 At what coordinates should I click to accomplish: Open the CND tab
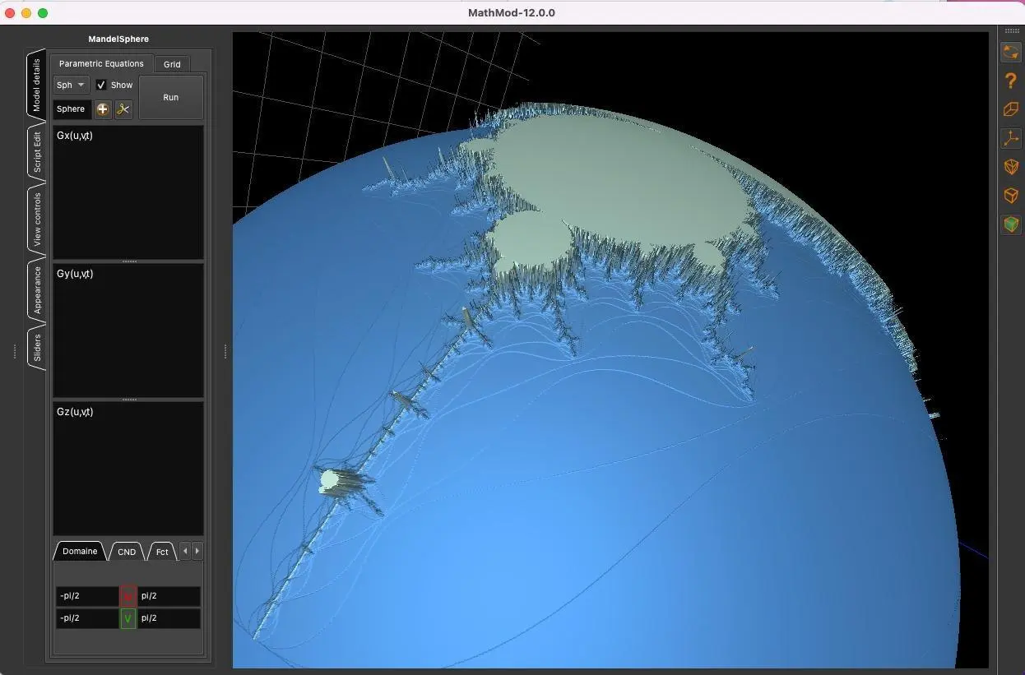pyautogui.click(x=126, y=551)
